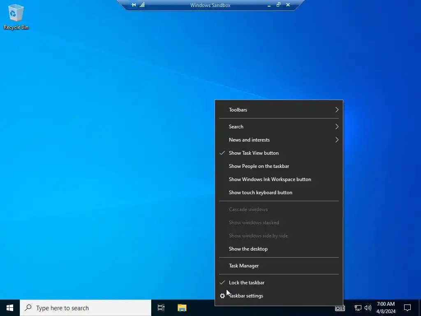This screenshot has height=316, width=421.
Task: Click the pin icon on Sandbox connection bar
Action: [x=133, y=5]
